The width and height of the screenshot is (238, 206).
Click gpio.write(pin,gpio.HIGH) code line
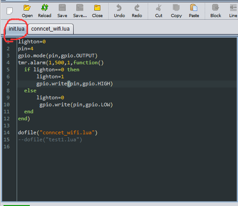click(75, 84)
